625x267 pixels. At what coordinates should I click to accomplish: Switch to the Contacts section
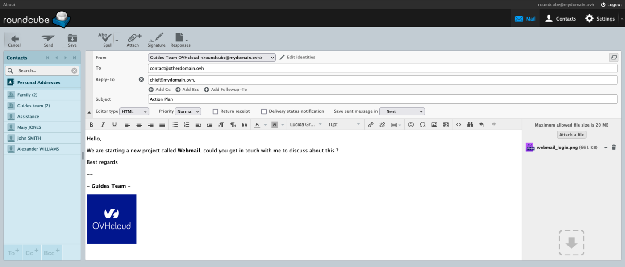(560, 19)
